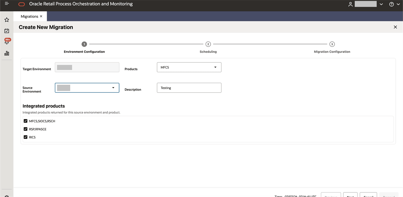Uncheck the RICS checkbox
Image resolution: width=403 pixels, height=197 pixels.
tap(26, 137)
